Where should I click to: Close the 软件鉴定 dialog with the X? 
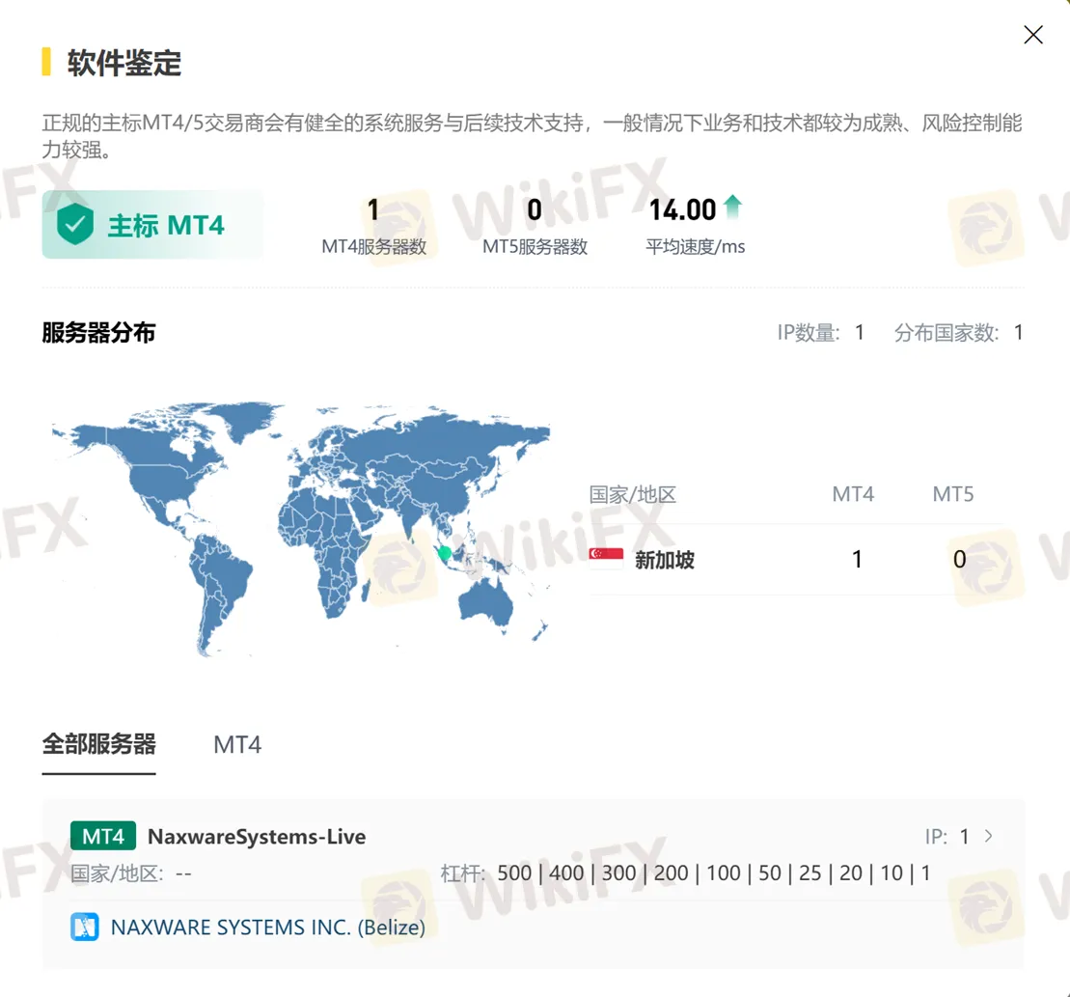(x=1033, y=35)
